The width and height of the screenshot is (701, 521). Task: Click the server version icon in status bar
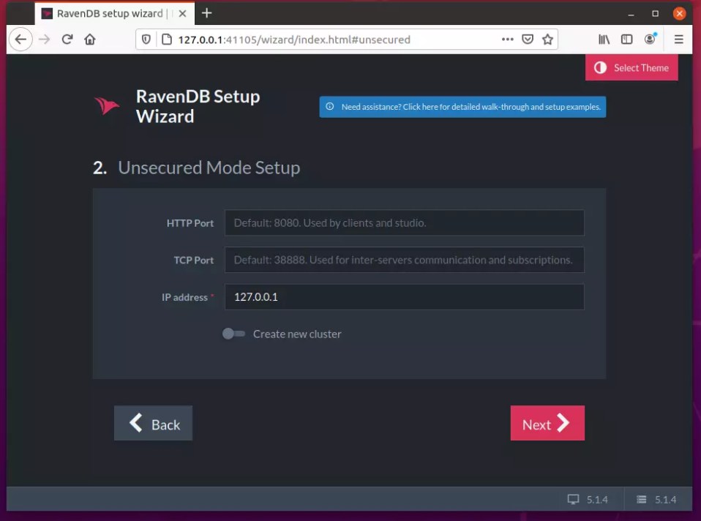641,499
